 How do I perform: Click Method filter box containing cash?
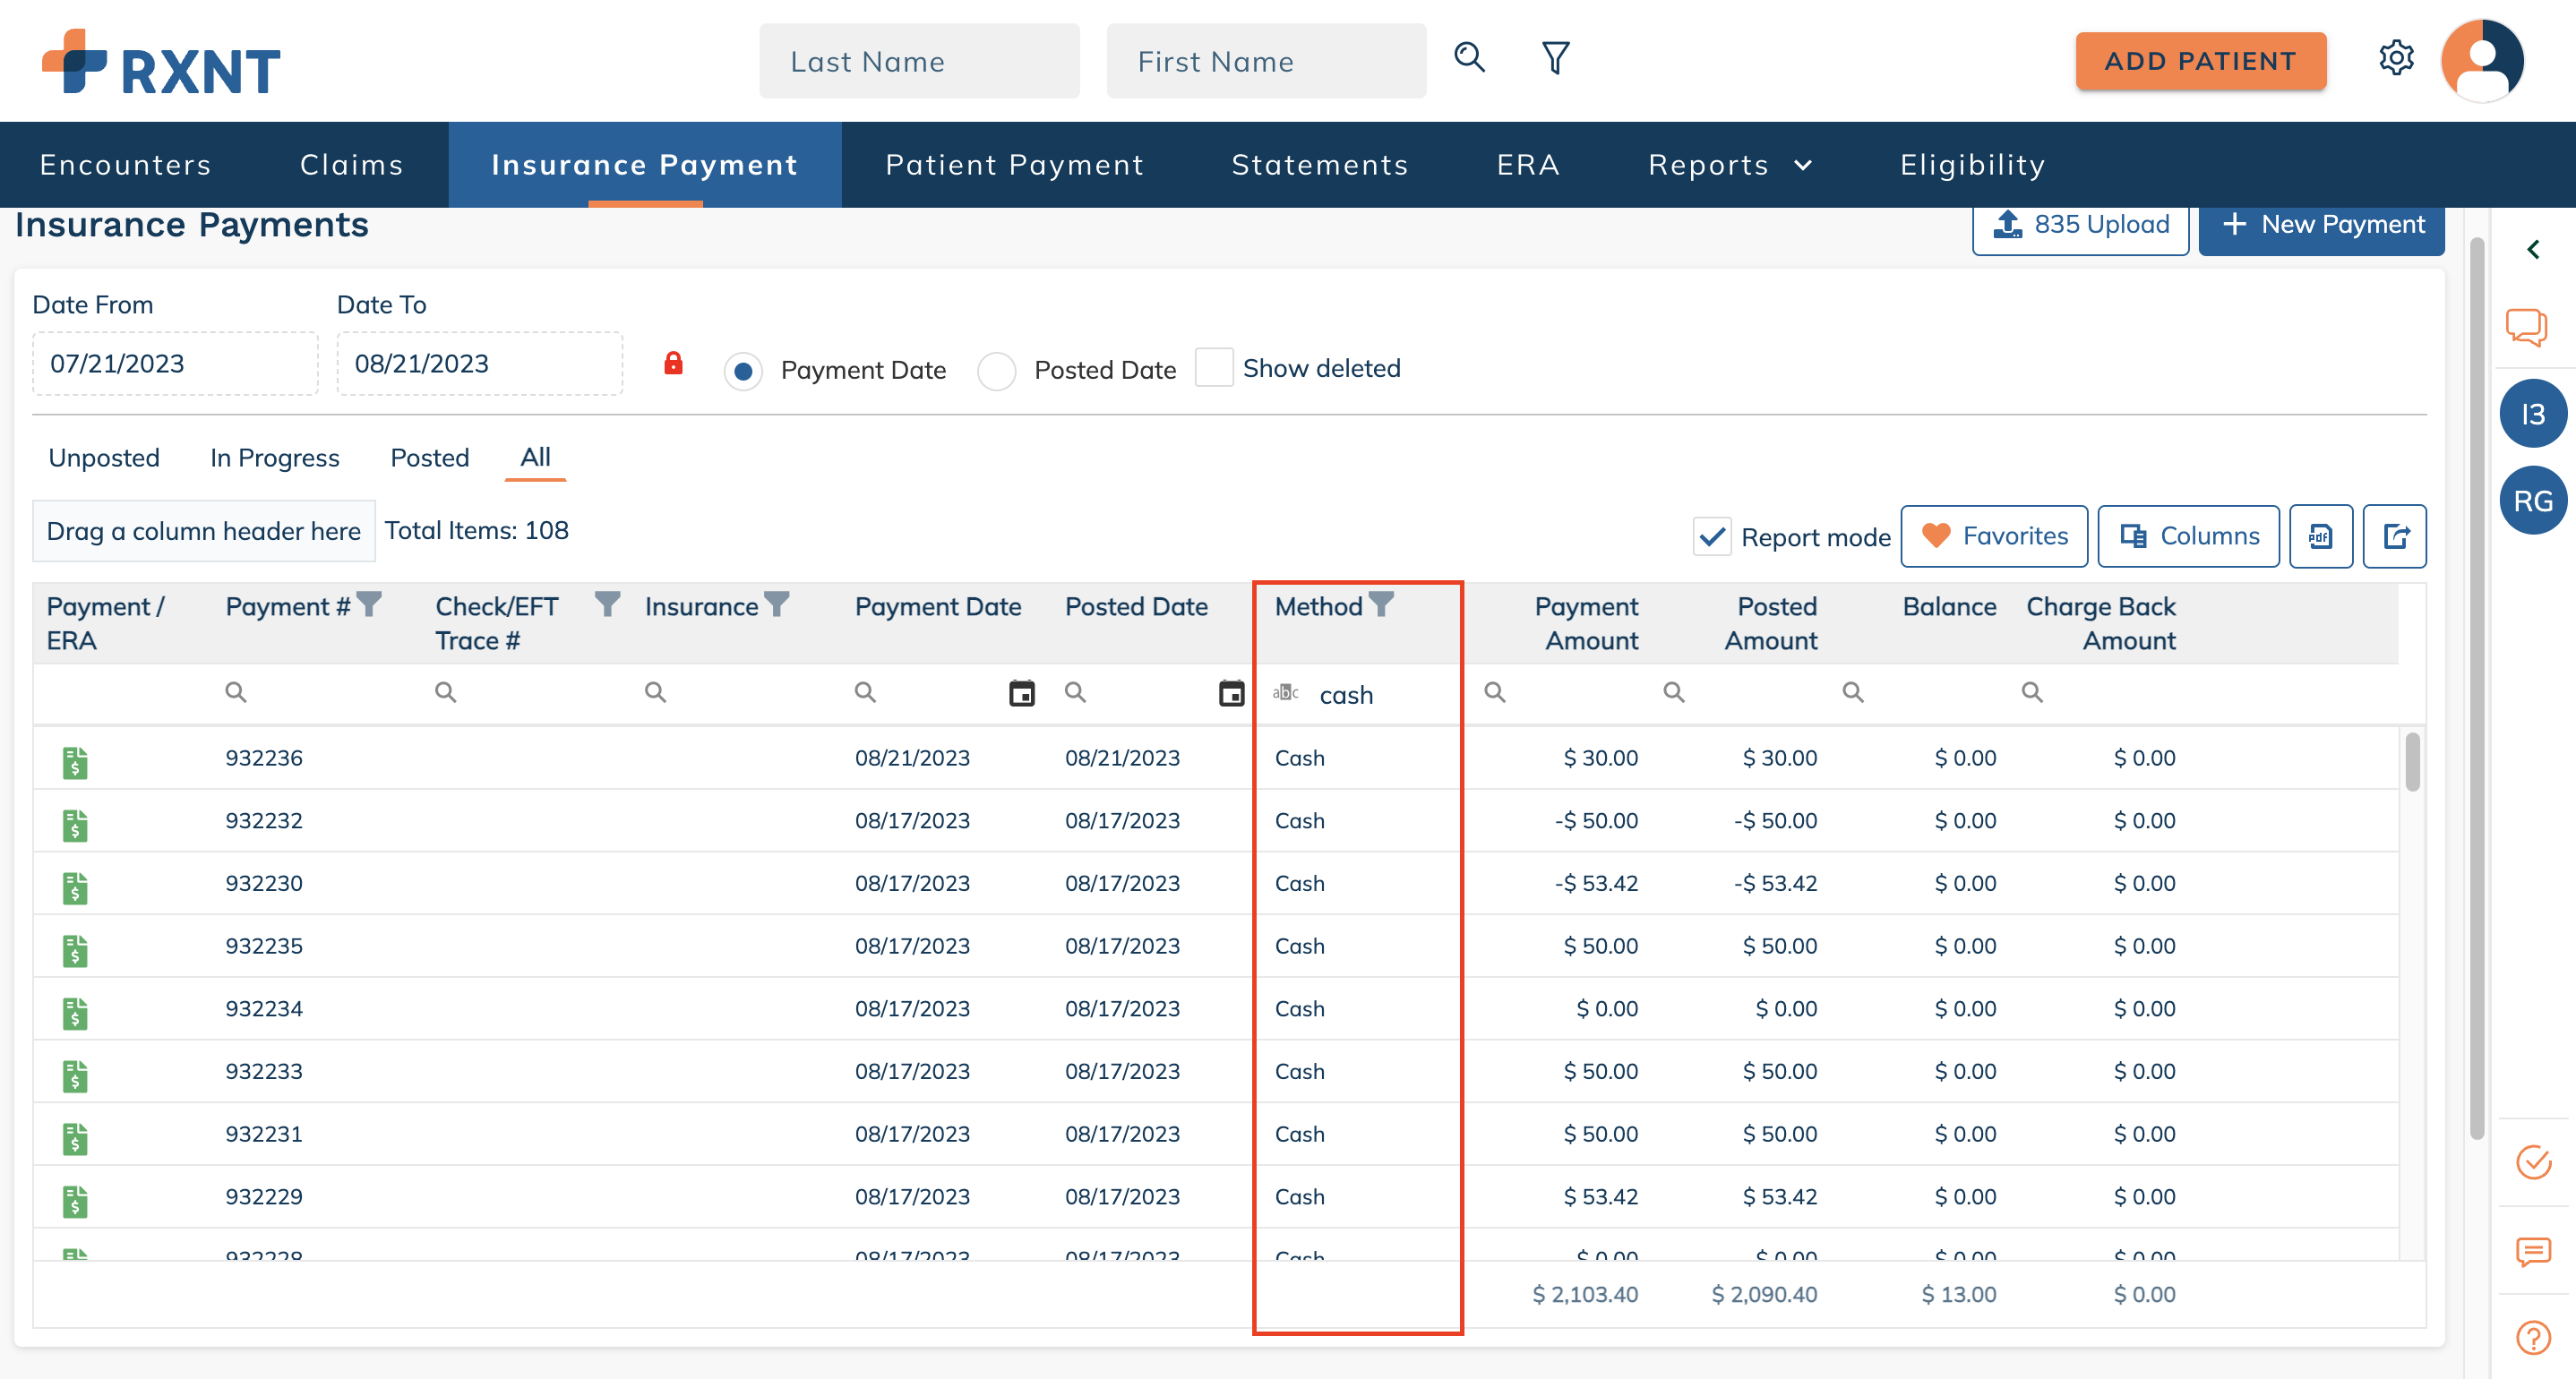coord(1358,694)
